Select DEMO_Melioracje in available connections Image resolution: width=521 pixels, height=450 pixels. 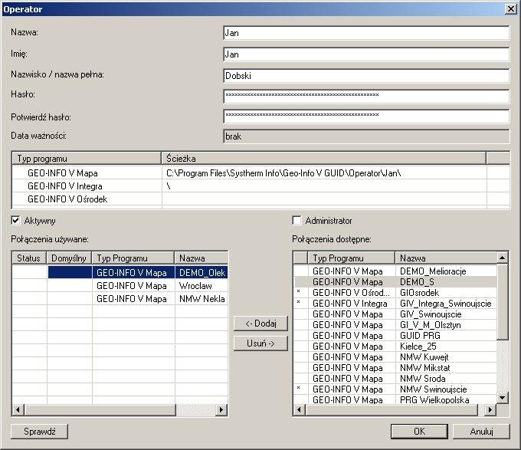[x=395, y=271]
